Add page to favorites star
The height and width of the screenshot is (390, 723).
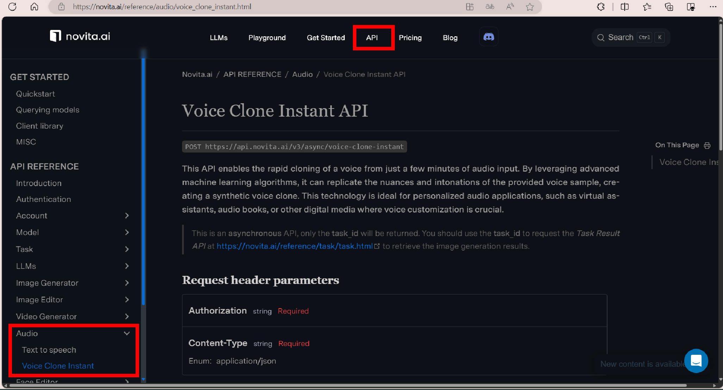point(530,7)
